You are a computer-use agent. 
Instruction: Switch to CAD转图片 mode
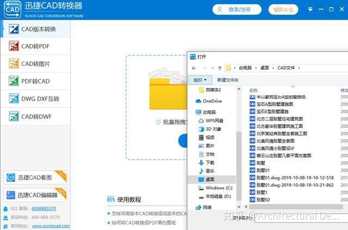pyautogui.click(x=35, y=64)
